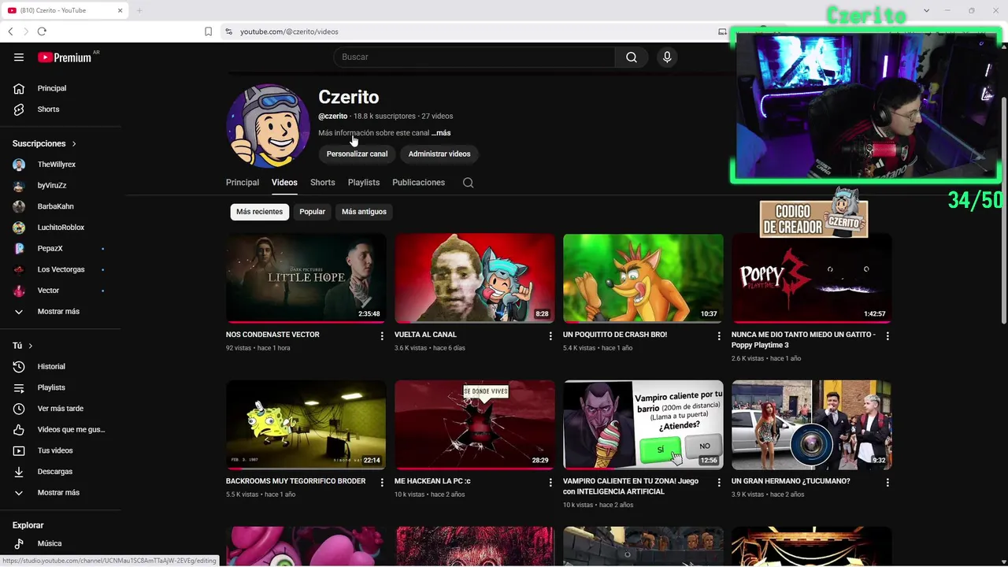The width and height of the screenshot is (1008, 567).
Task: Expand Mostrar más under subscriptions
Action: 60,312
